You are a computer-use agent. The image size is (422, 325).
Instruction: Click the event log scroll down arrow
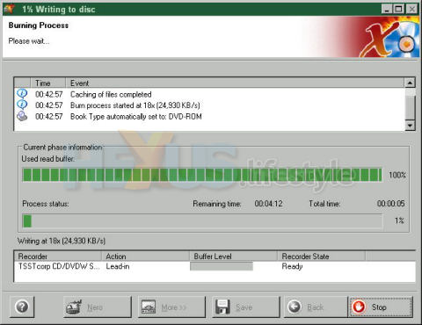pyautogui.click(x=410, y=126)
